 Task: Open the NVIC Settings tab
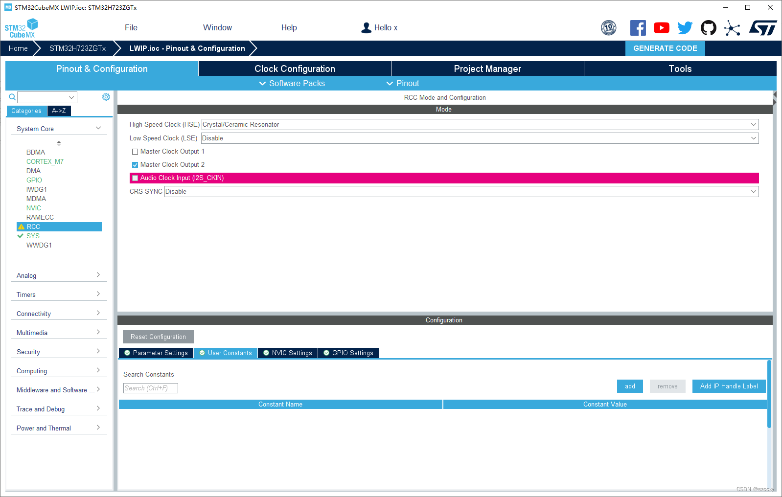[x=288, y=353]
